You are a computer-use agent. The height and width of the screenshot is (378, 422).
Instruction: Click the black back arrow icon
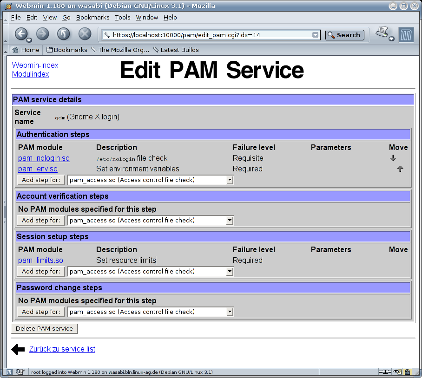pos(18,349)
